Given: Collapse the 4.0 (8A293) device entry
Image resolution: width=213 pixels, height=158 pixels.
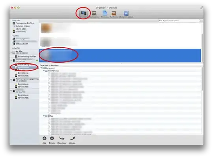Looking at the screenshot, I should pos(11,91).
